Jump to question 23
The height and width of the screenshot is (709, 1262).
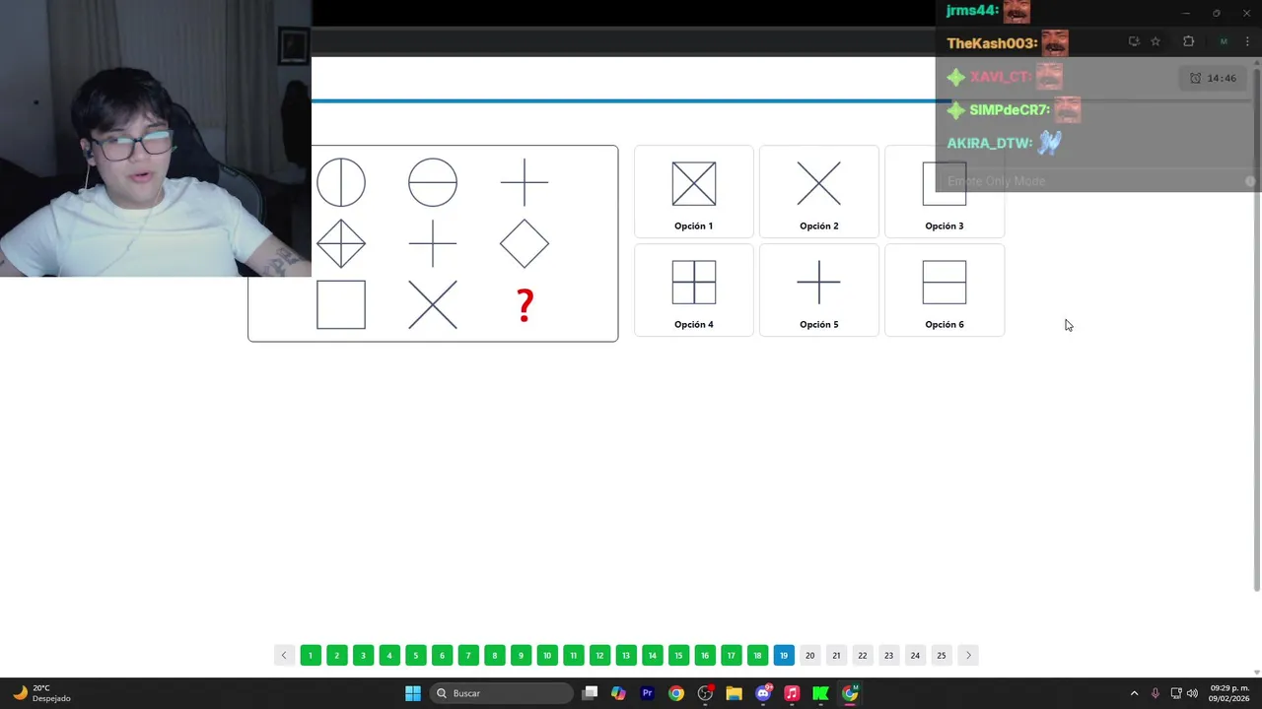(888, 655)
